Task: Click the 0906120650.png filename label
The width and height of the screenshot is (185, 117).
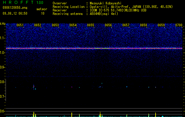Action: coord(15,8)
